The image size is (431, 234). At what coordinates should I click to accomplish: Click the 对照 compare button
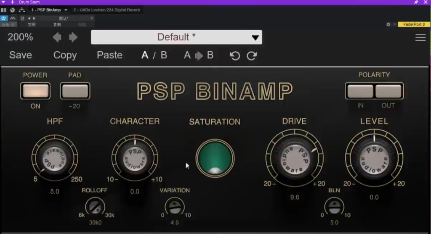[32, 25]
